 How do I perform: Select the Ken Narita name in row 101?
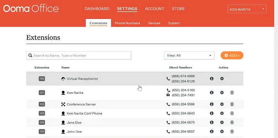tap(75, 93)
